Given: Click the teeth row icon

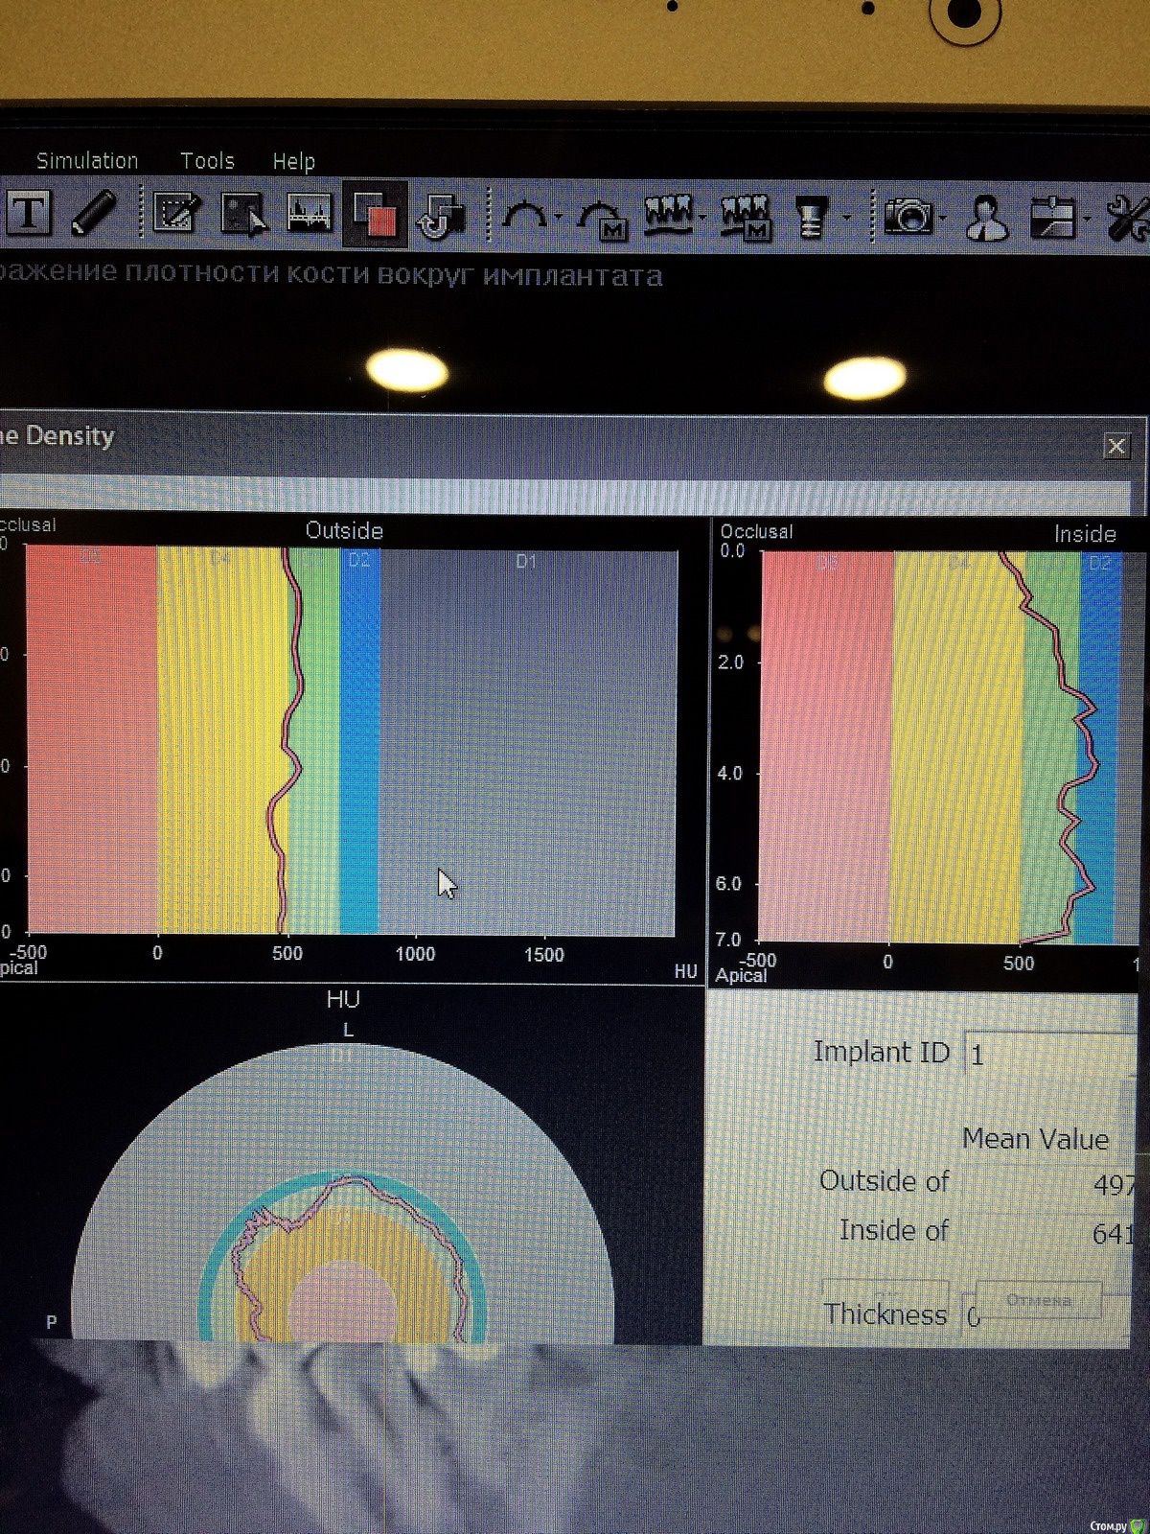Looking at the screenshot, I should 668,216.
